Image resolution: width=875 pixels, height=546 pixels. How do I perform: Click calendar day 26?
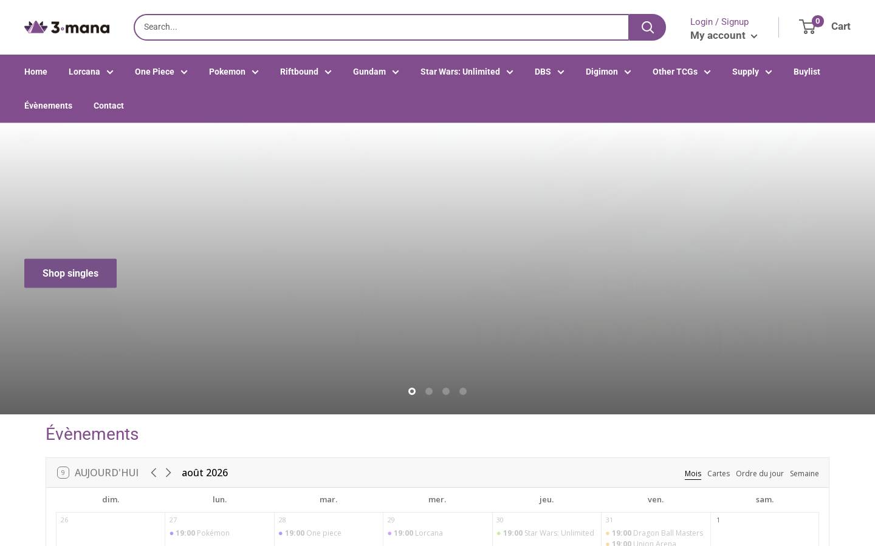[x=64, y=520]
